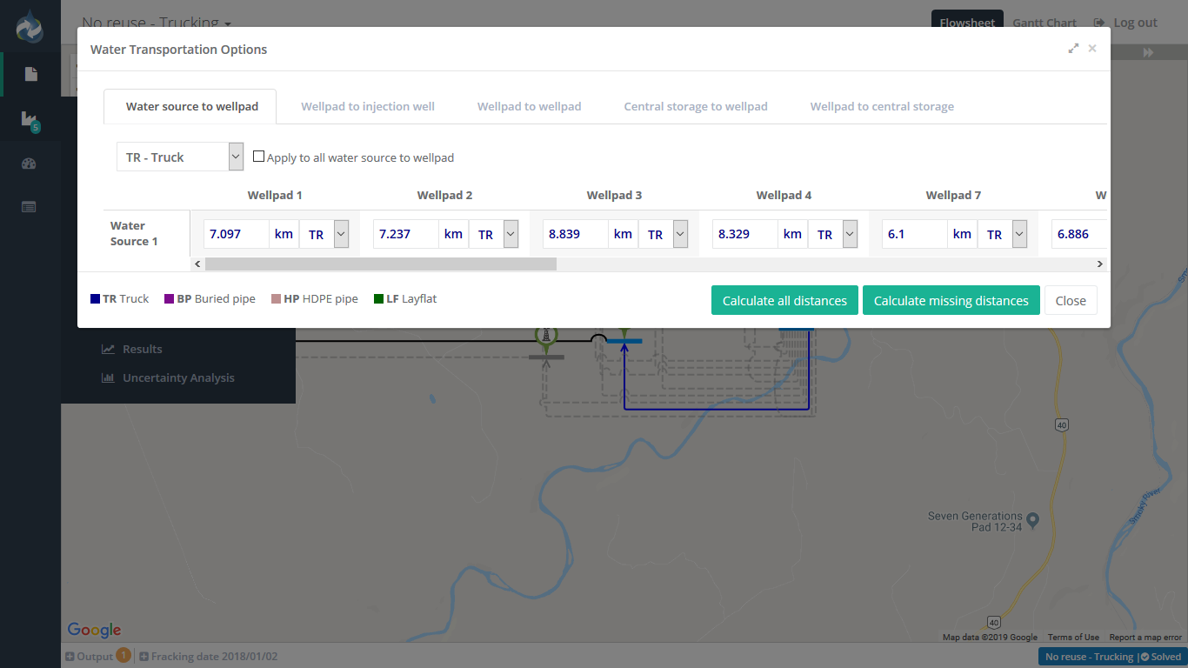This screenshot has width=1188, height=668.
Task: Expand the Fracking date 2018/01/02 section
Action: pyautogui.click(x=144, y=656)
